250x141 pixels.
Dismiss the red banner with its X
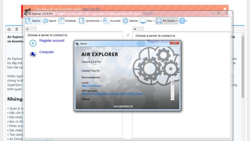tap(225, 9)
